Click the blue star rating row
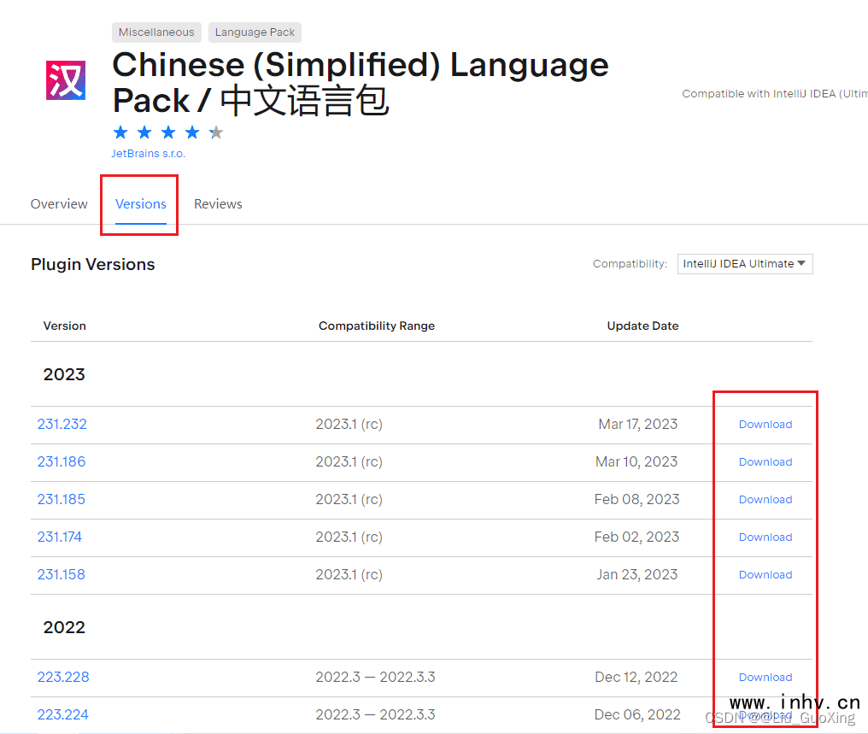868x734 pixels. [x=167, y=132]
